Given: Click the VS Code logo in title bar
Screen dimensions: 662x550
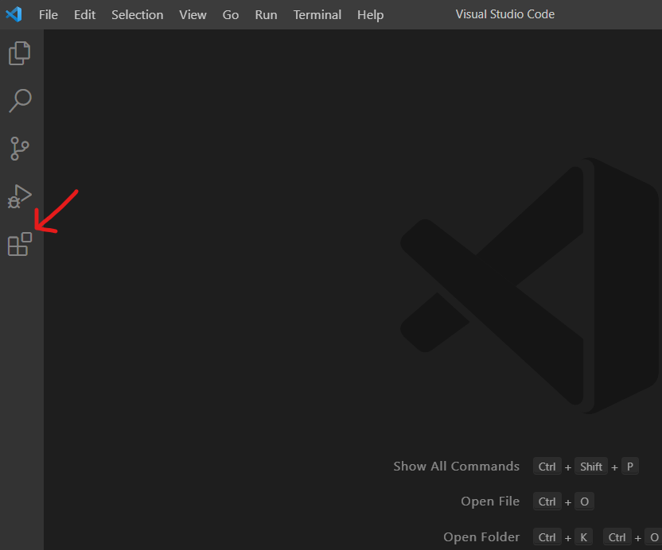Looking at the screenshot, I should pyautogui.click(x=14, y=14).
